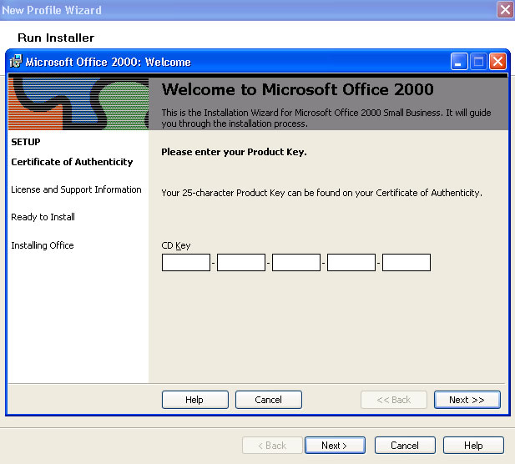This screenshot has width=515, height=464.
Task: Click the CD Key label
Action: click(176, 245)
